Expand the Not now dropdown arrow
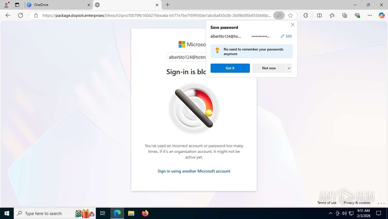This screenshot has height=219, width=388. (289, 68)
